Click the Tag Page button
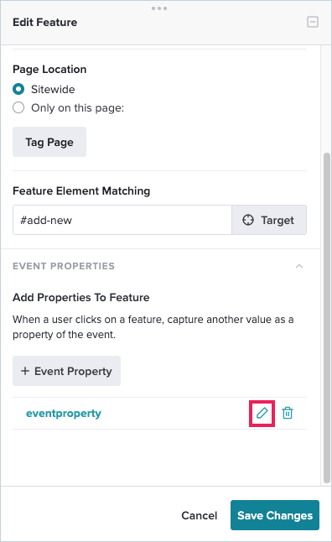Image resolution: width=332 pixels, height=542 pixels. pyautogui.click(x=49, y=142)
